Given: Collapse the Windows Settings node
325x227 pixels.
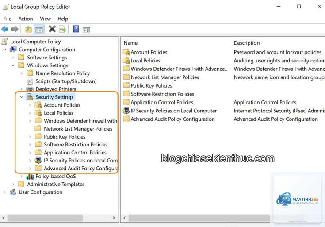Looking at the screenshot, I should tap(13, 65).
